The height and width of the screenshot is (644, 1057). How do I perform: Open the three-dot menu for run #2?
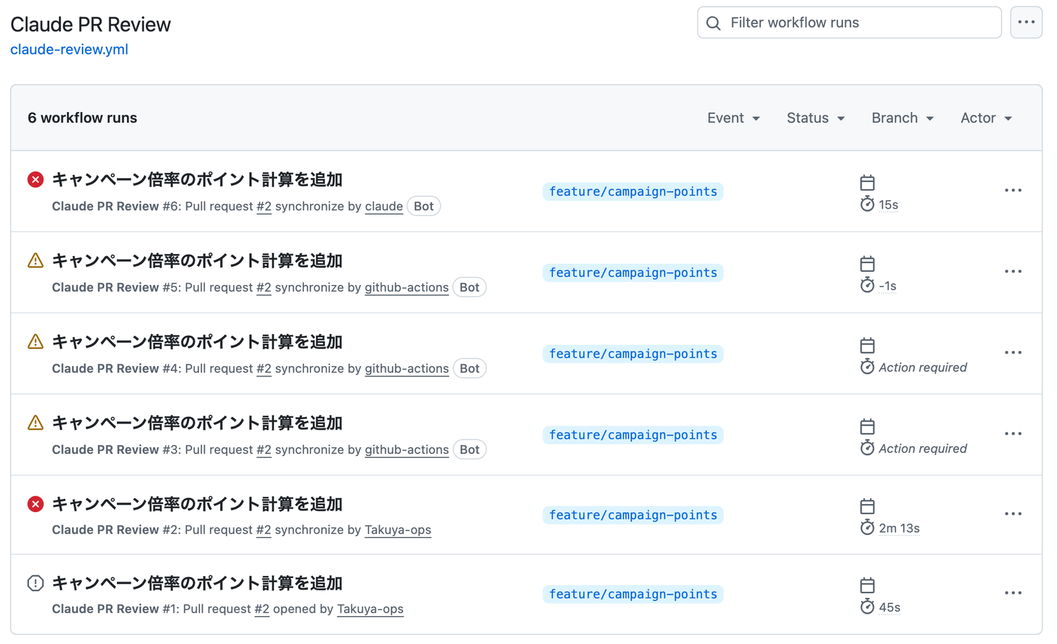pyautogui.click(x=1013, y=514)
